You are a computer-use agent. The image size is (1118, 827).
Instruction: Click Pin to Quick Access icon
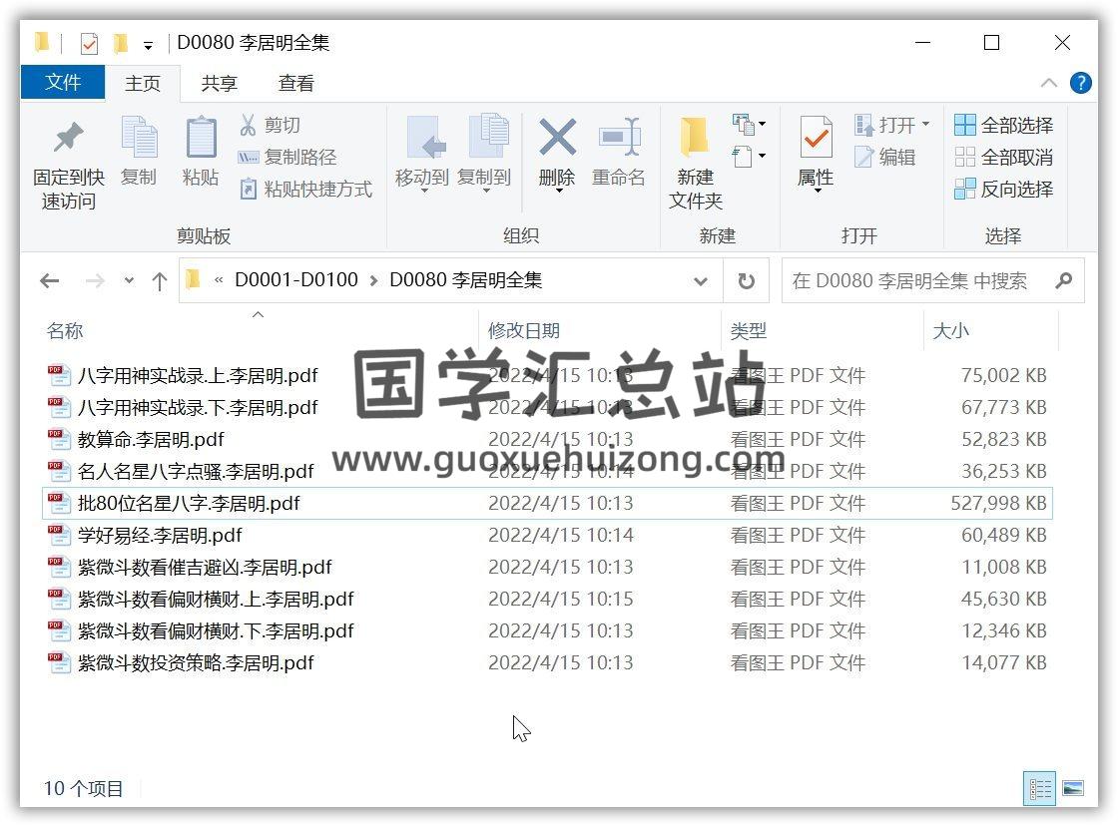click(x=69, y=138)
